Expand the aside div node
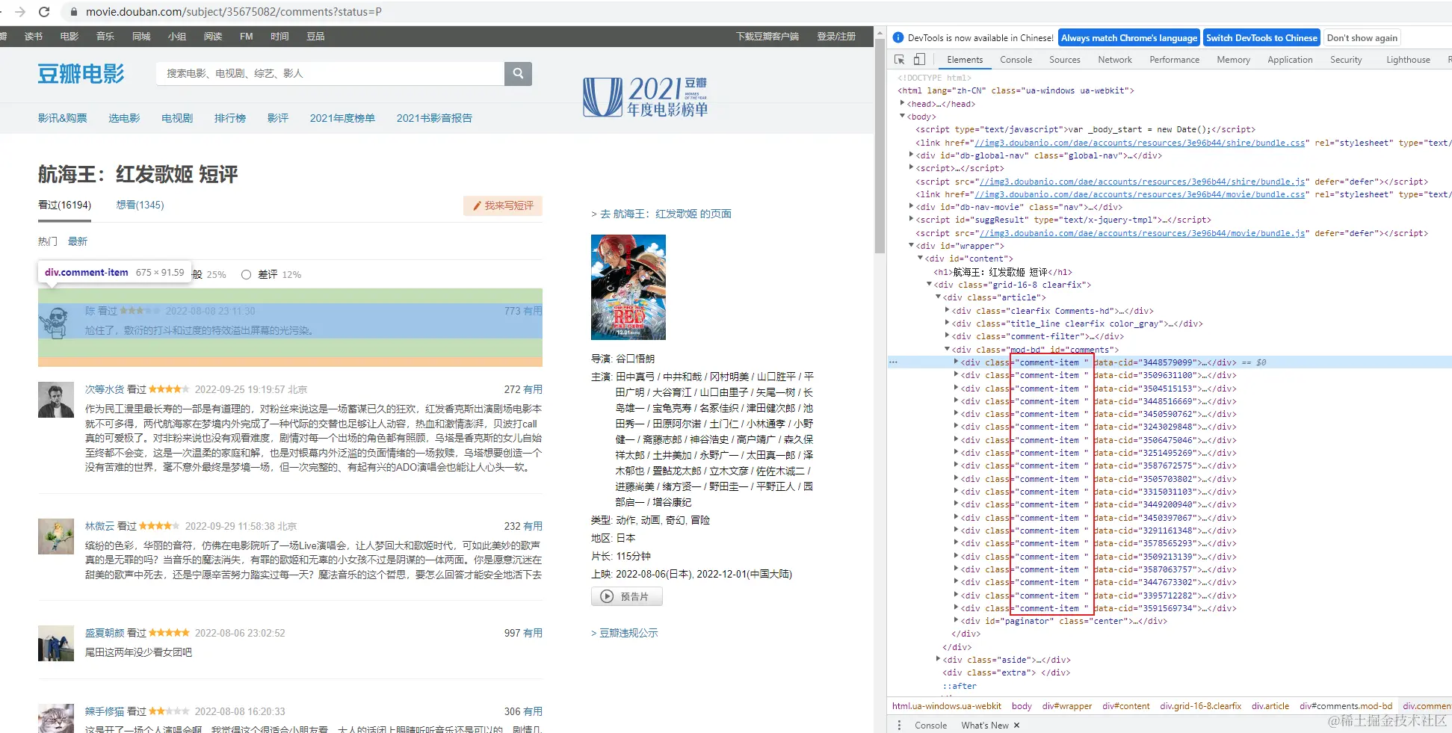 [x=939, y=660]
